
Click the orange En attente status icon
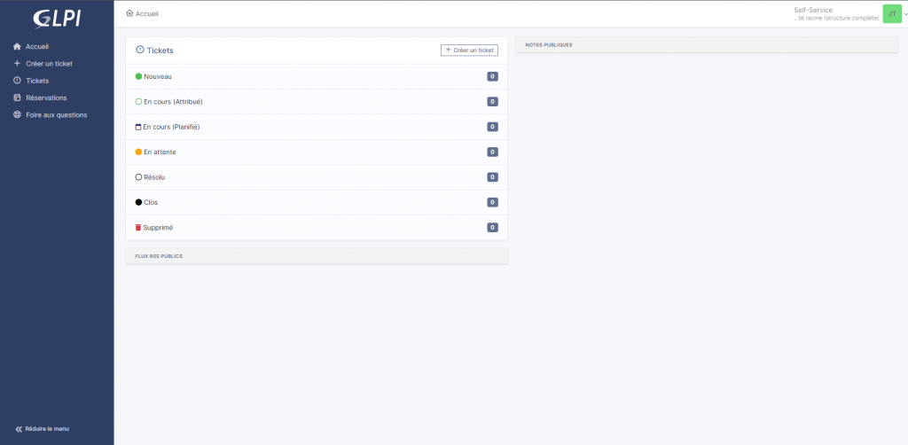point(138,152)
